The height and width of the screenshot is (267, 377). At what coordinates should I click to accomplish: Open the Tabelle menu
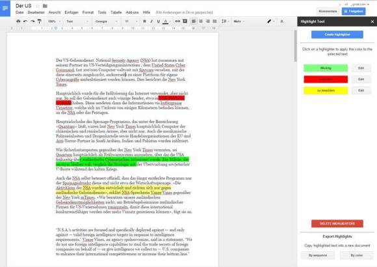116,12
